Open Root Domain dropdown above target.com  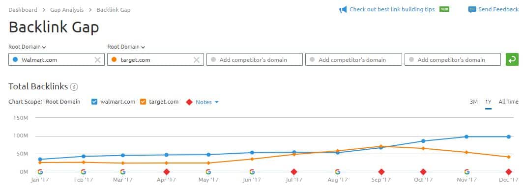tap(126, 47)
